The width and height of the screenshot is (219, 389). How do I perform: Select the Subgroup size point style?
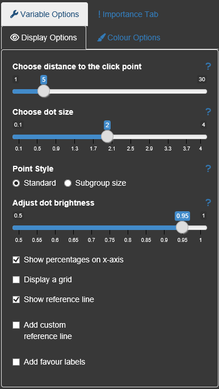pyautogui.click(x=68, y=183)
